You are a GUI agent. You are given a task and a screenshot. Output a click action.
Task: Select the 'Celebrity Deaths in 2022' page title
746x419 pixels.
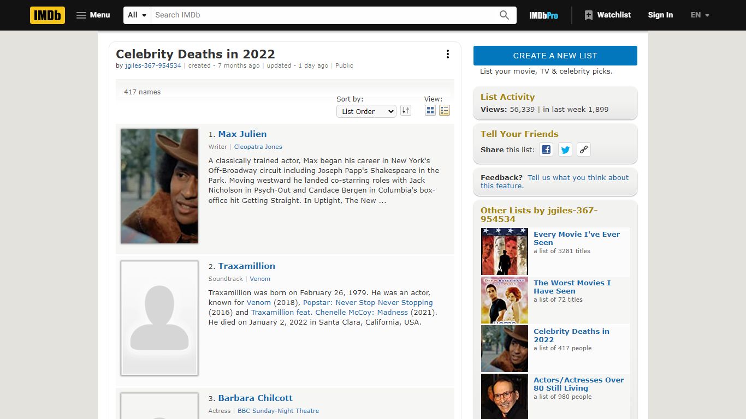pos(196,54)
